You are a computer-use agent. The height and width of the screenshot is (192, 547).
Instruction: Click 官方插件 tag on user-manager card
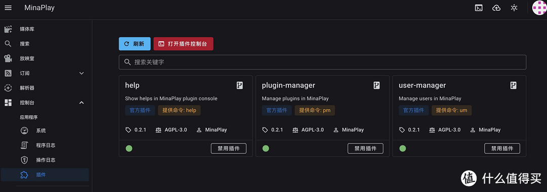[x=414, y=110]
